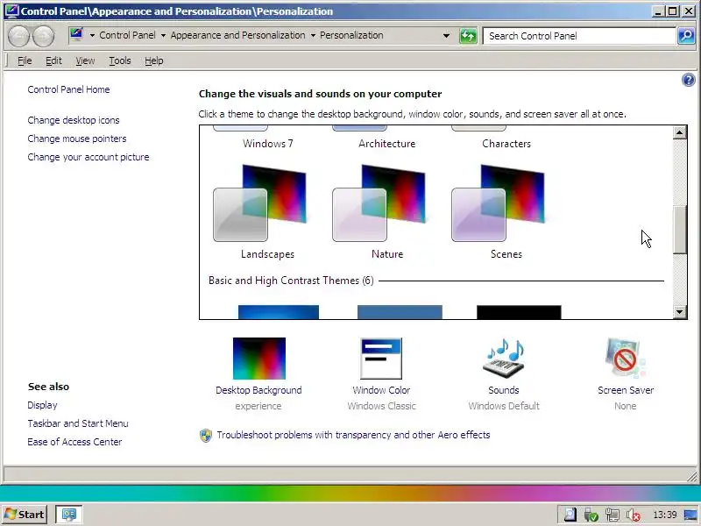Click the Architecture theme label

click(386, 144)
